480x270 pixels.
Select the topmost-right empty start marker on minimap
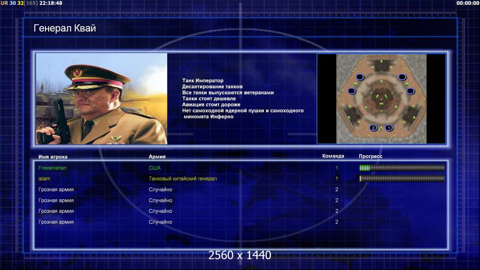pos(402,77)
